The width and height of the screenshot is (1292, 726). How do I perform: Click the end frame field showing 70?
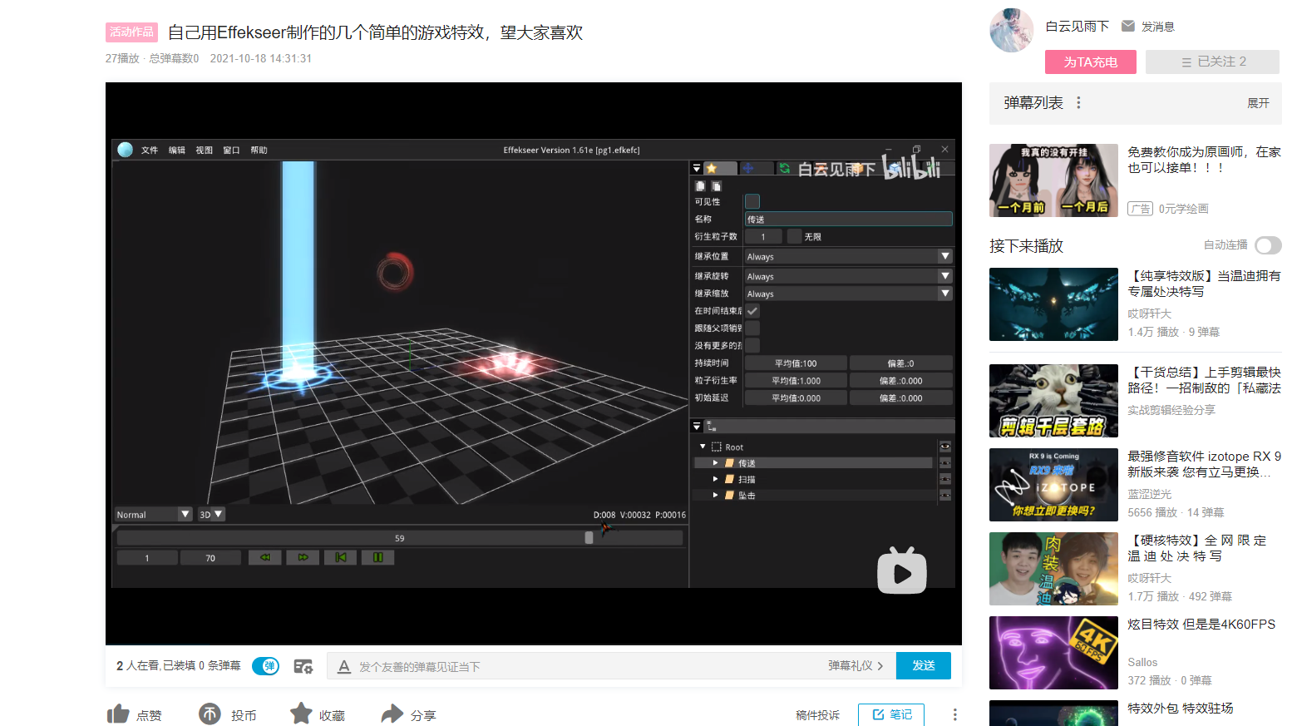pos(210,558)
